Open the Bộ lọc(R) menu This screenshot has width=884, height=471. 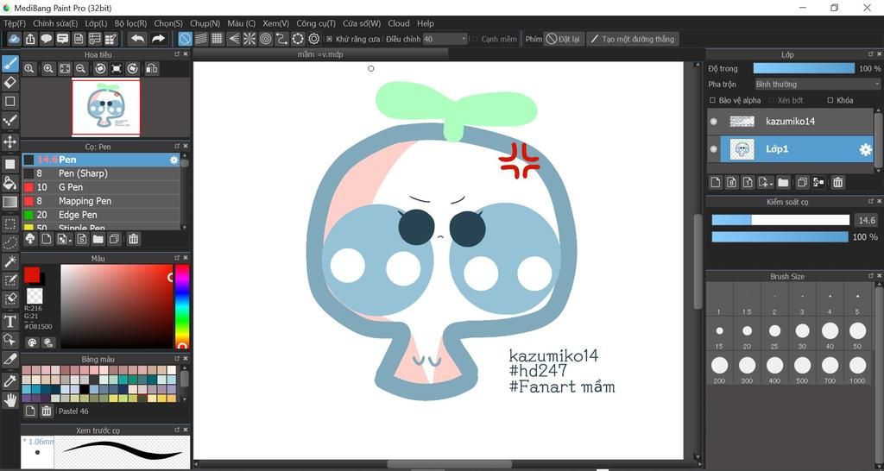tap(130, 23)
